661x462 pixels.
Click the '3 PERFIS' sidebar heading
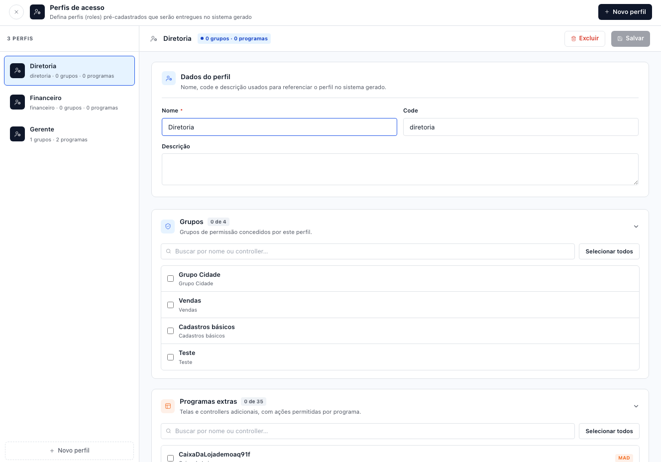point(20,38)
